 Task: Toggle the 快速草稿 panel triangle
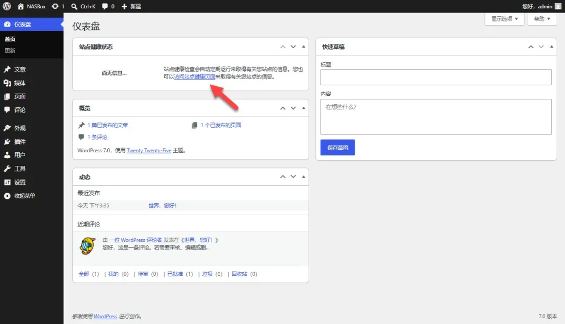click(x=551, y=47)
